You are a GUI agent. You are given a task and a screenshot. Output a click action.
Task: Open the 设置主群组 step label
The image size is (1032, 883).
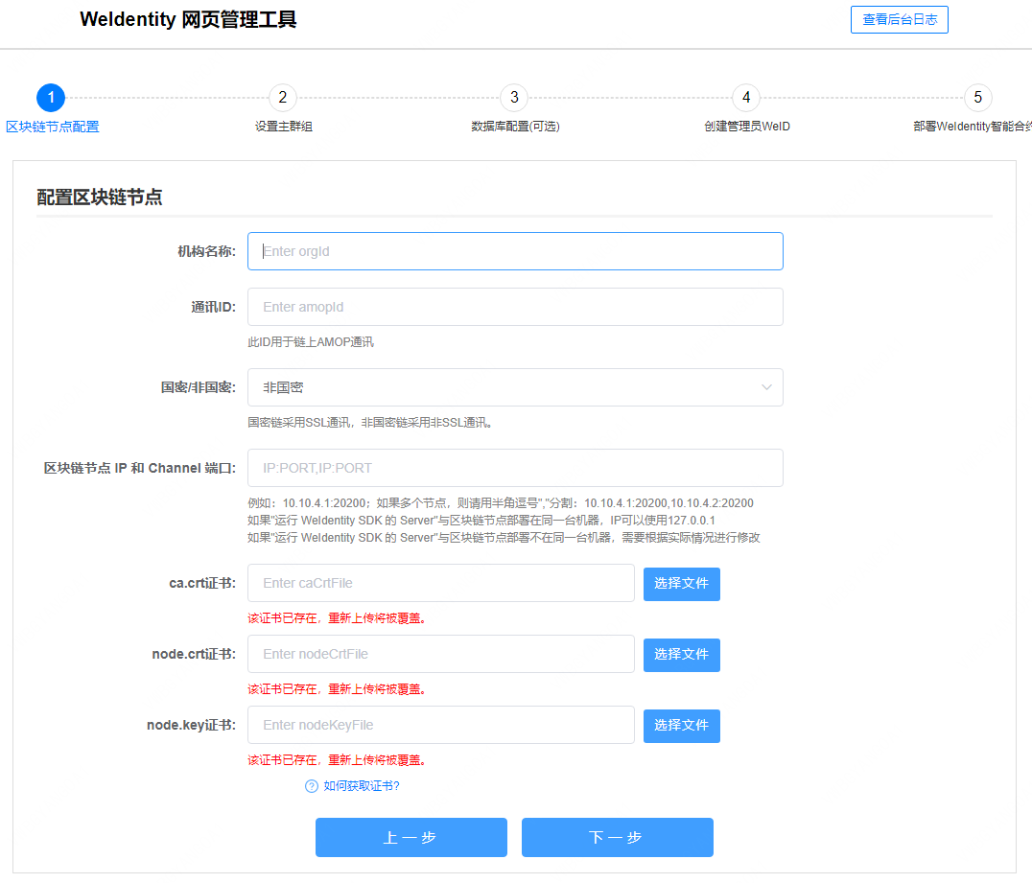(x=284, y=127)
